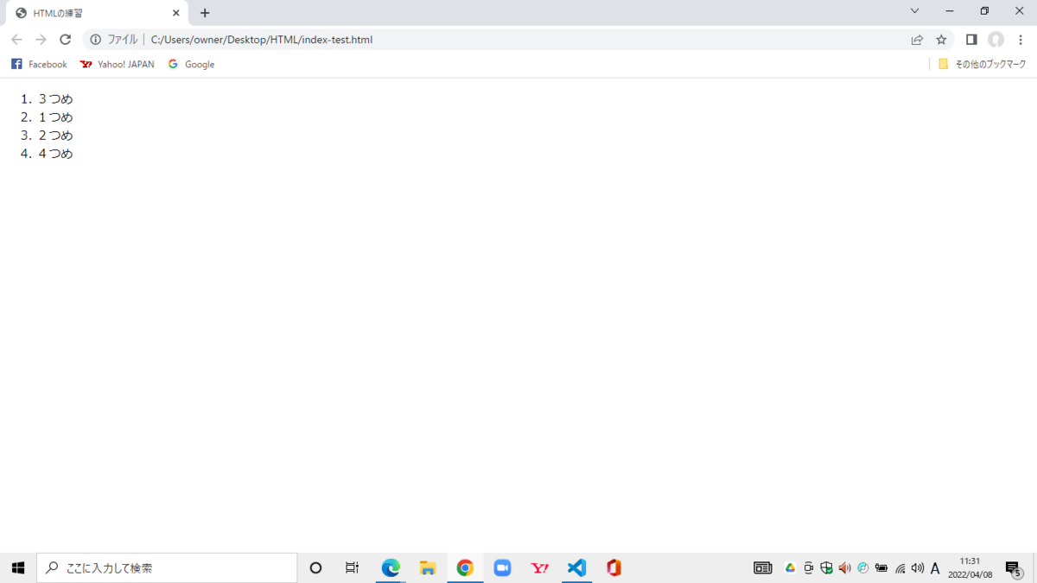
Task: Open Chrome side panel
Action: pos(971,40)
